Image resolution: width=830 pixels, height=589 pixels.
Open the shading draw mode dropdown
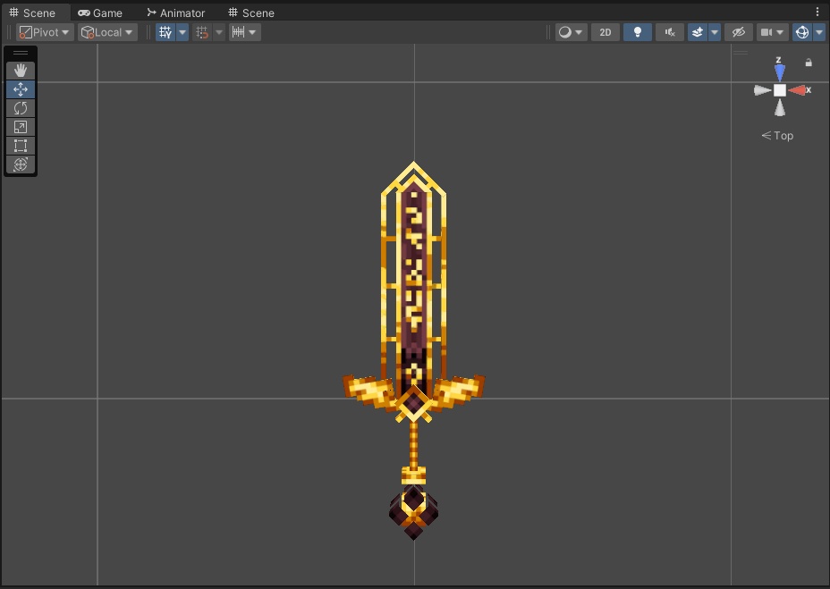pyautogui.click(x=572, y=32)
